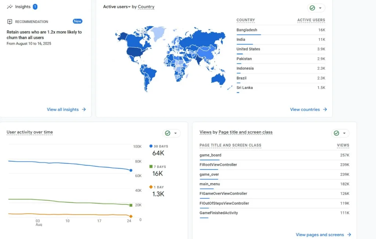Expand dropdown arrow in User activity card
This screenshot has width=376, height=239.
click(x=176, y=133)
